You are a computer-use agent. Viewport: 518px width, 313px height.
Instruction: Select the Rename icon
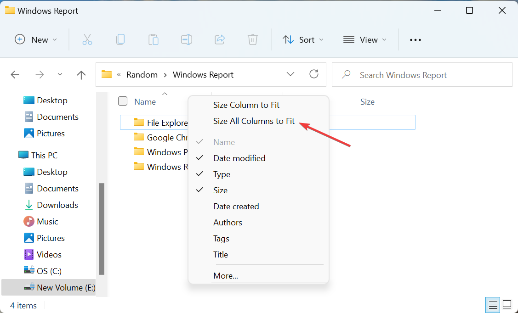(x=187, y=39)
